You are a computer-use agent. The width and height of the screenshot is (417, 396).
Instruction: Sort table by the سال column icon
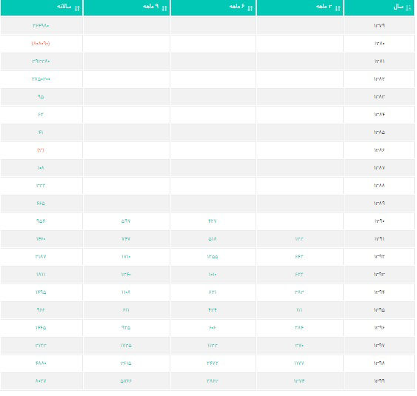[x=409, y=8]
